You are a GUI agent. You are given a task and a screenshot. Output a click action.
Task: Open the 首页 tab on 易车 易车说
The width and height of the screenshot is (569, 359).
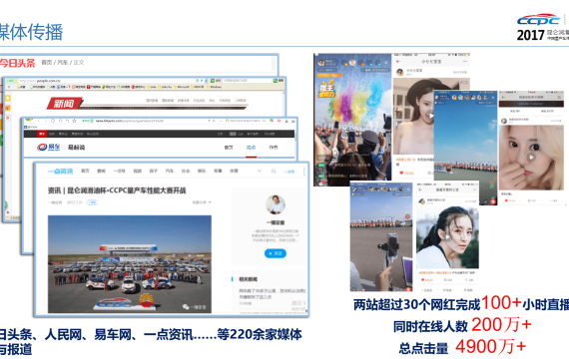click(x=229, y=148)
